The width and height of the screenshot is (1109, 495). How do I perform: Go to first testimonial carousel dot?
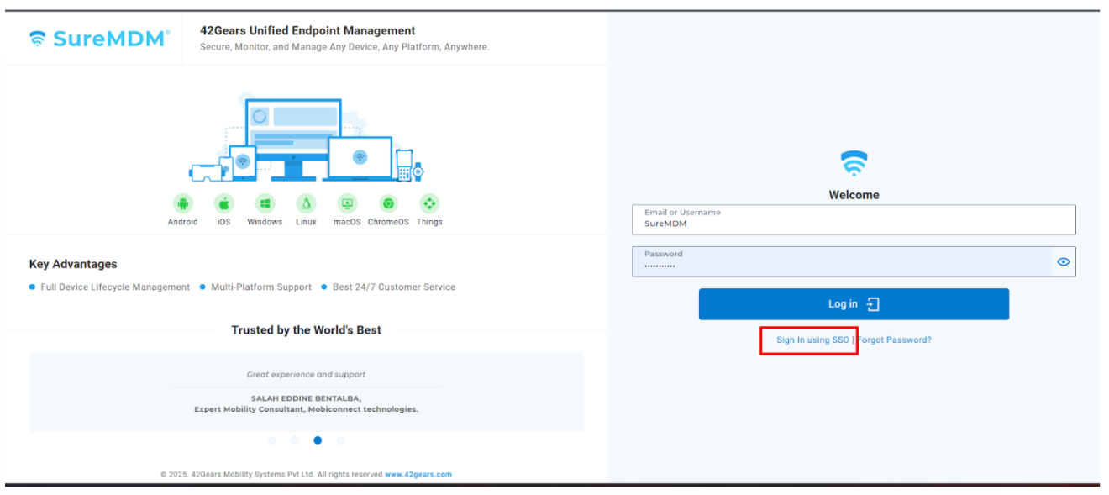tap(271, 440)
